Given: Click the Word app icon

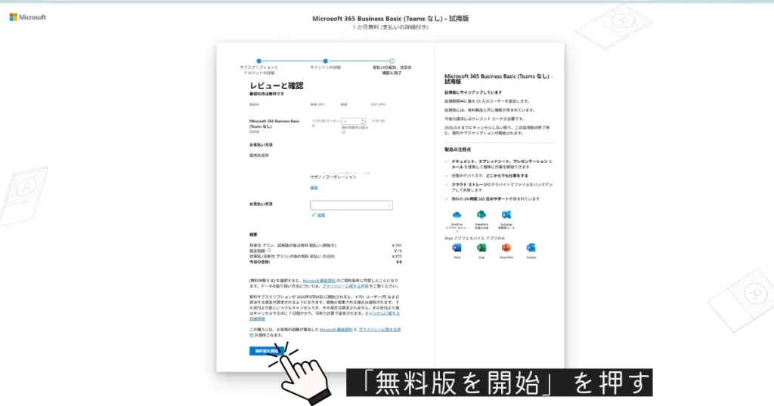Looking at the screenshot, I should (457, 248).
